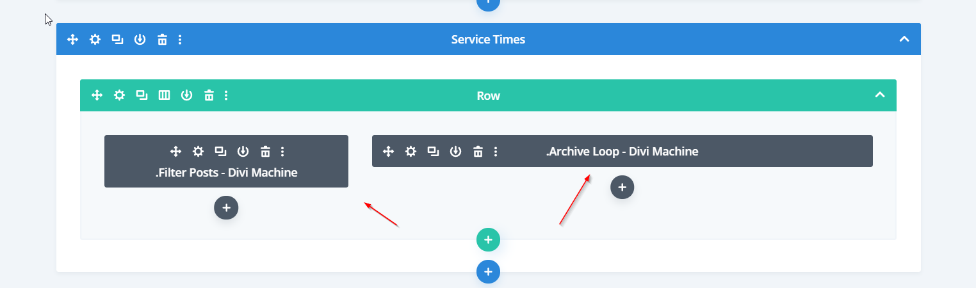Collapse the Service Times section

click(x=904, y=39)
